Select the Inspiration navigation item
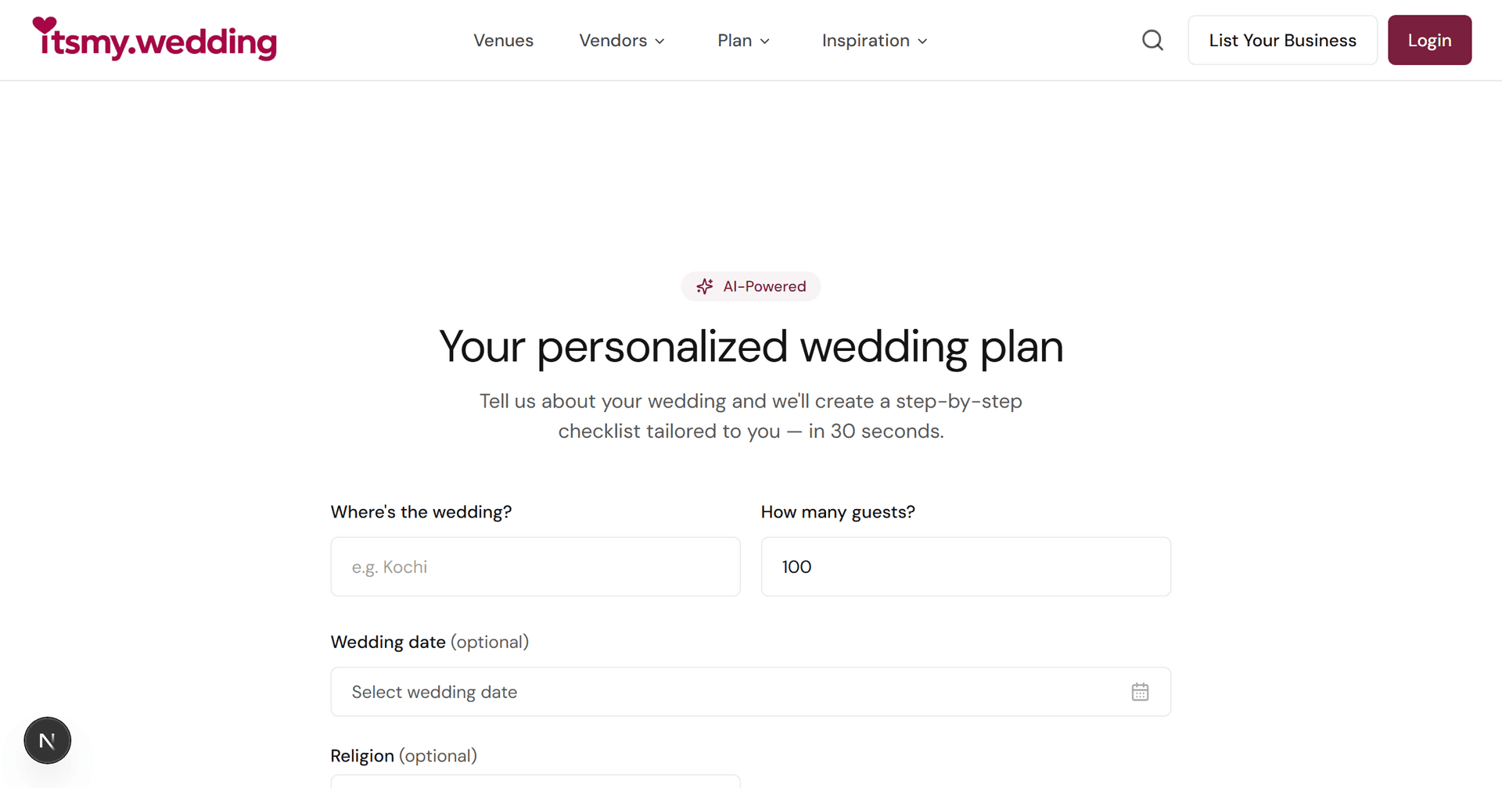Screen dimensions: 1502x788 tap(865, 40)
